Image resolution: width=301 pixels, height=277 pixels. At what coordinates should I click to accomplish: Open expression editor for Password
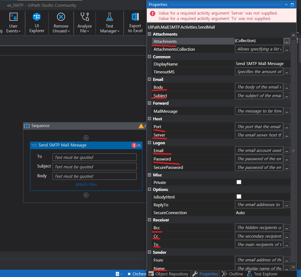click(x=287, y=159)
